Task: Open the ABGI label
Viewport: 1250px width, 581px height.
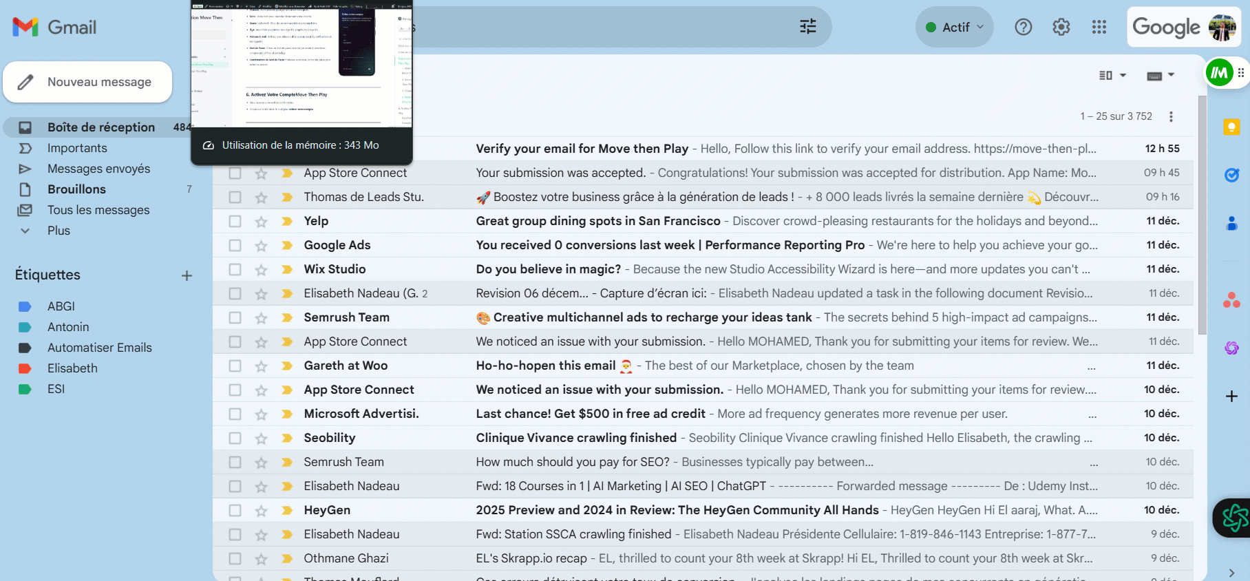Action: point(61,306)
